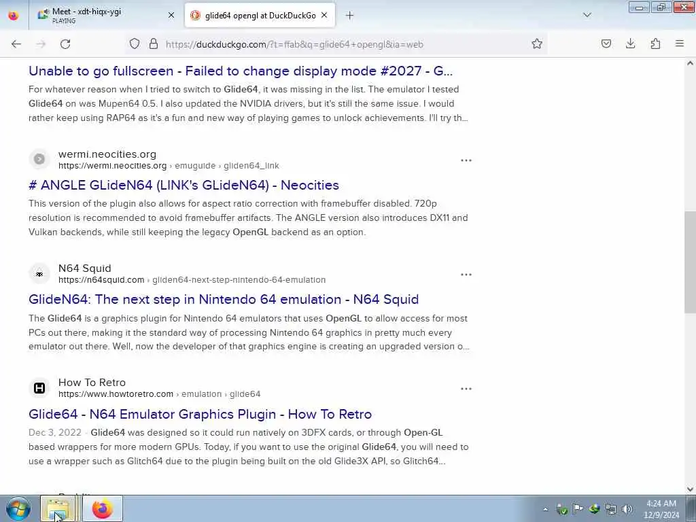
Task: Focus the address bar URL field
Action: pos(337,44)
